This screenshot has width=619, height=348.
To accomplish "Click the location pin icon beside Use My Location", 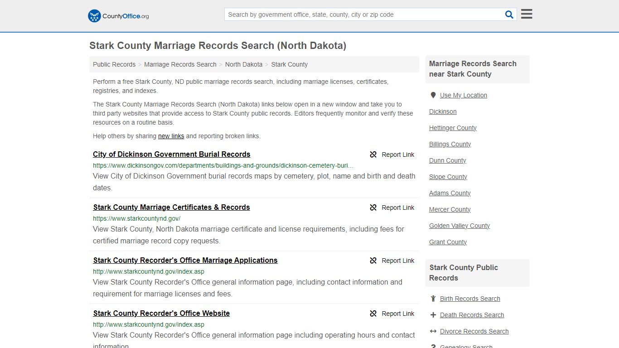I will [x=433, y=95].
